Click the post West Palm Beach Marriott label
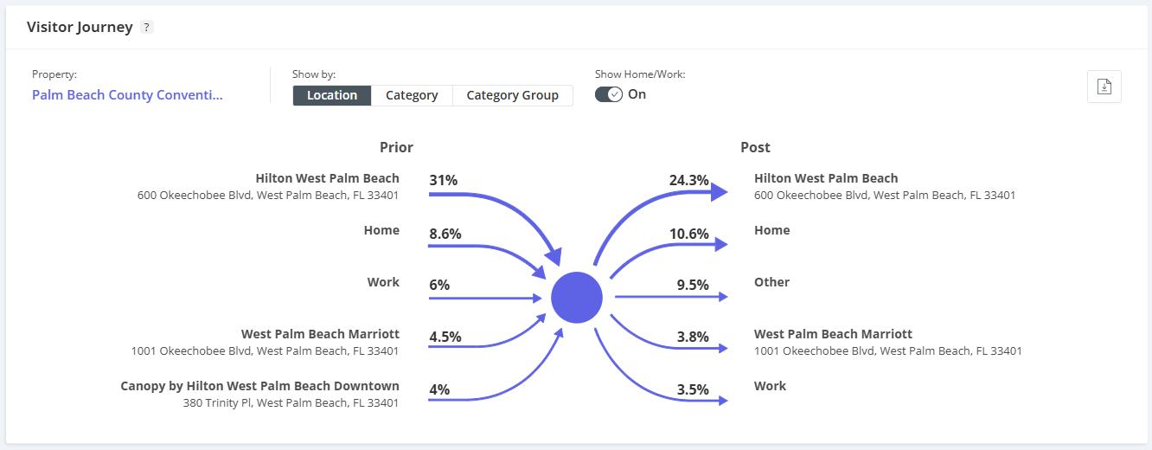This screenshot has height=450, width=1152. tap(833, 334)
